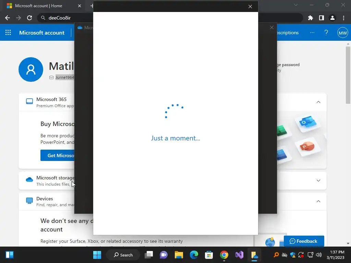Click the Devices monitor icon

click(29, 201)
